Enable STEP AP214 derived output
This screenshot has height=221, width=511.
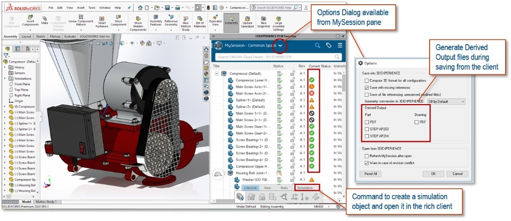367,136
